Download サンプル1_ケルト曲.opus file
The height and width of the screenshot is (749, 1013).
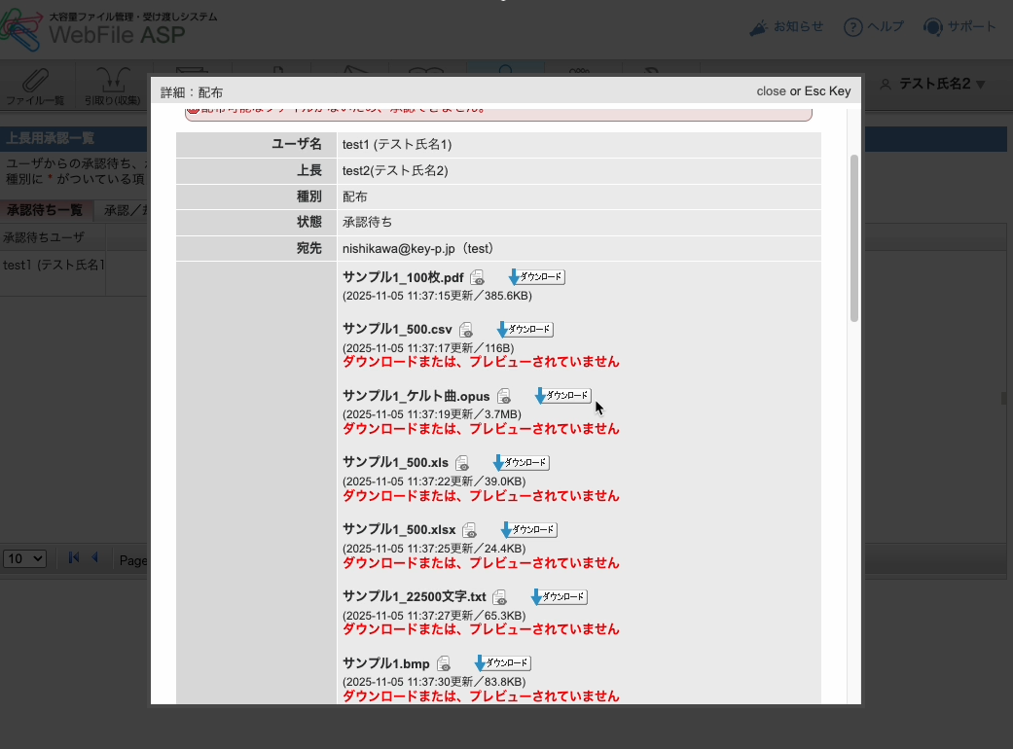click(562, 396)
